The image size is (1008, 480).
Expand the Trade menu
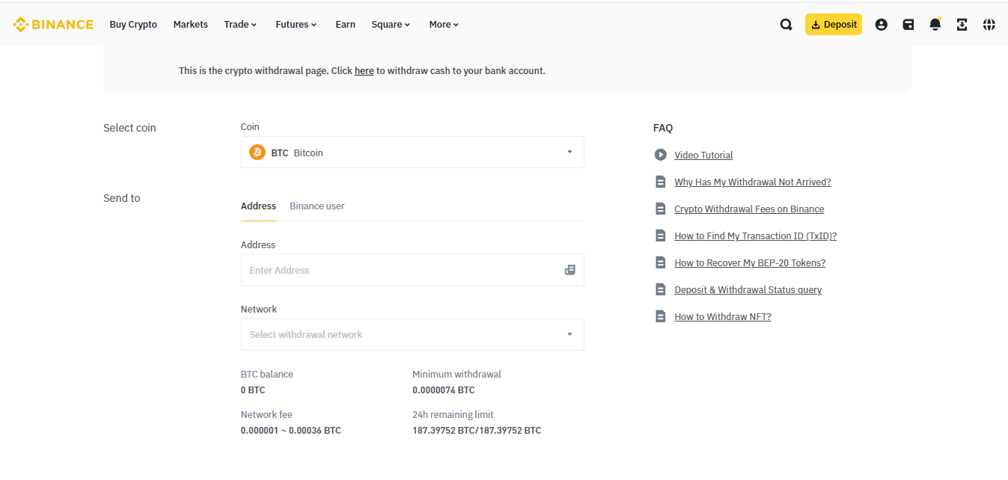(x=240, y=25)
